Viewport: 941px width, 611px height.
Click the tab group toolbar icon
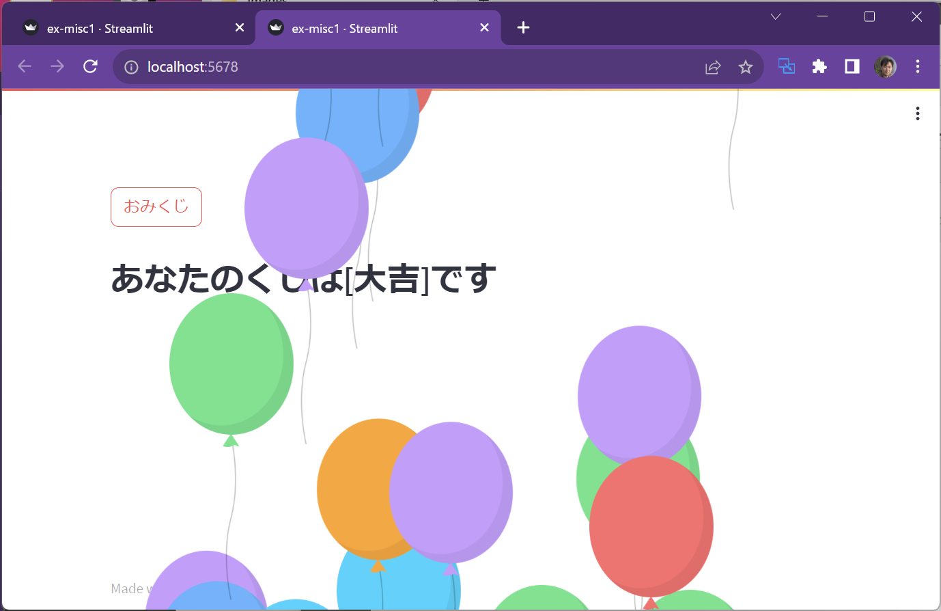click(x=786, y=66)
